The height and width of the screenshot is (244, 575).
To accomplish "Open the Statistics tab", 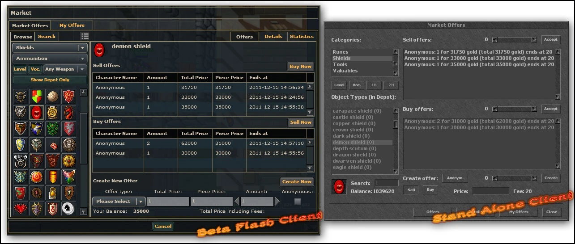I will pyautogui.click(x=302, y=37).
